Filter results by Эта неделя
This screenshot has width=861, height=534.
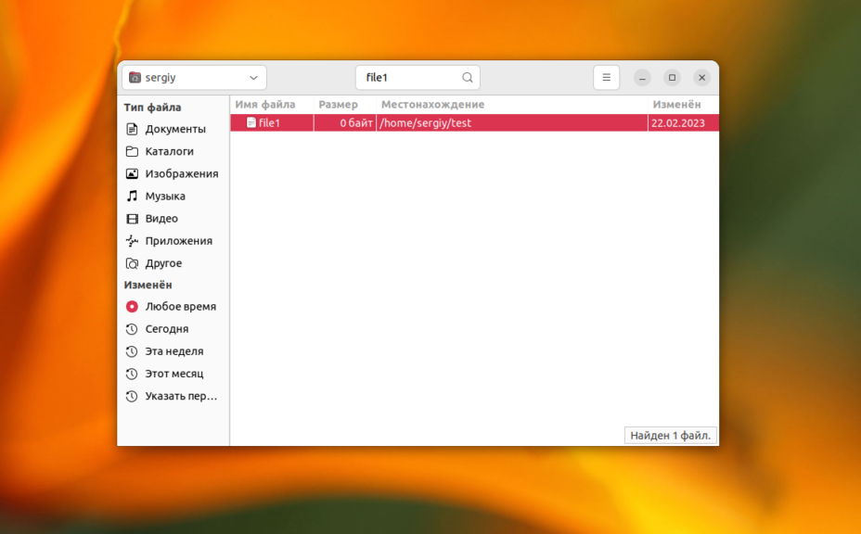173,351
